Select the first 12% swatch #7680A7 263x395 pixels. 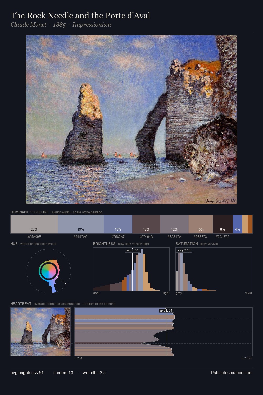click(x=118, y=224)
